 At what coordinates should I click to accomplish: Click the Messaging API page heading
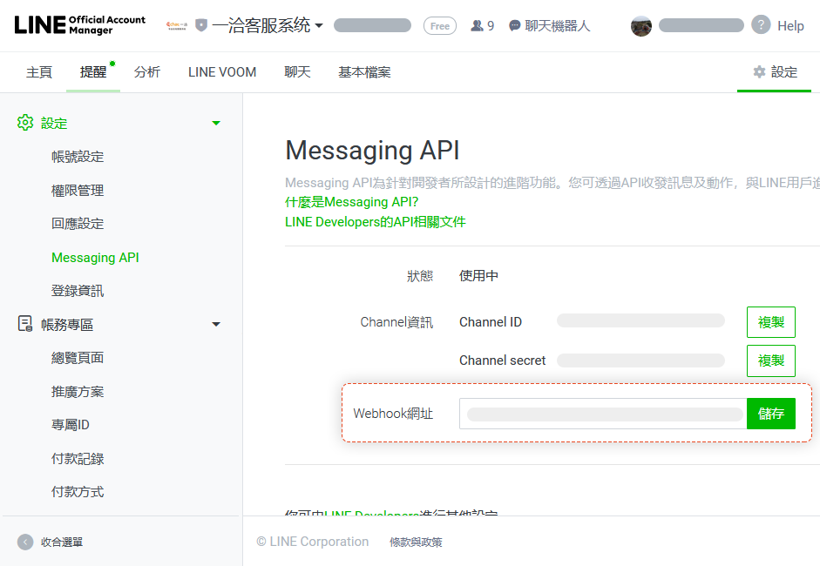(x=372, y=151)
